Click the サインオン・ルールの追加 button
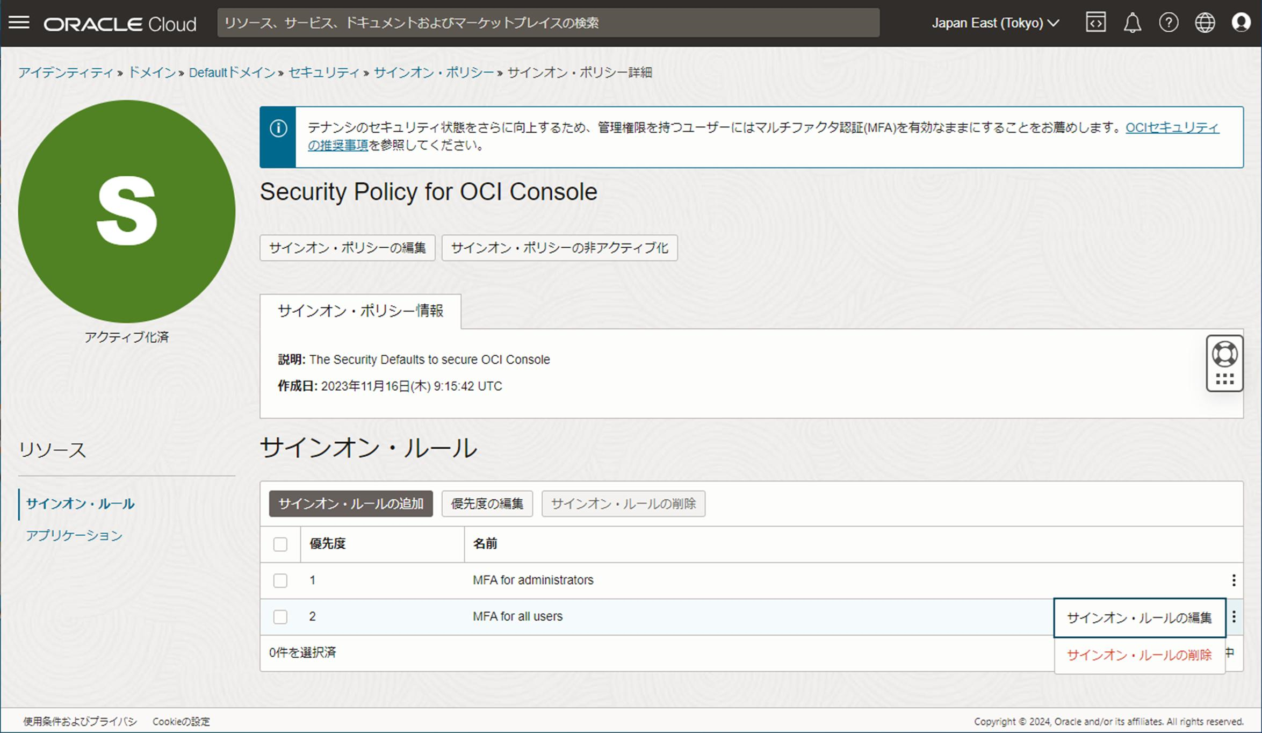 351,504
